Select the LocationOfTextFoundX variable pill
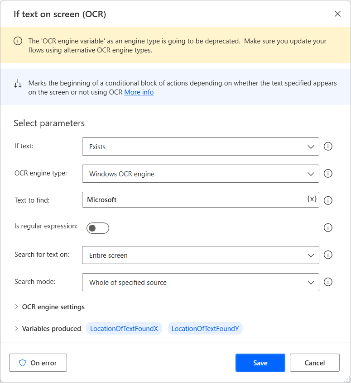Image resolution: width=351 pixels, height=383 pixels. point(124,328)
